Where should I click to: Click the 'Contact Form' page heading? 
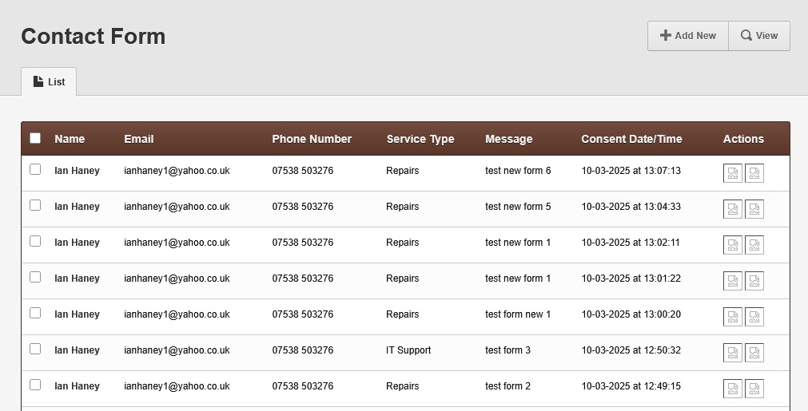[94, 37]
